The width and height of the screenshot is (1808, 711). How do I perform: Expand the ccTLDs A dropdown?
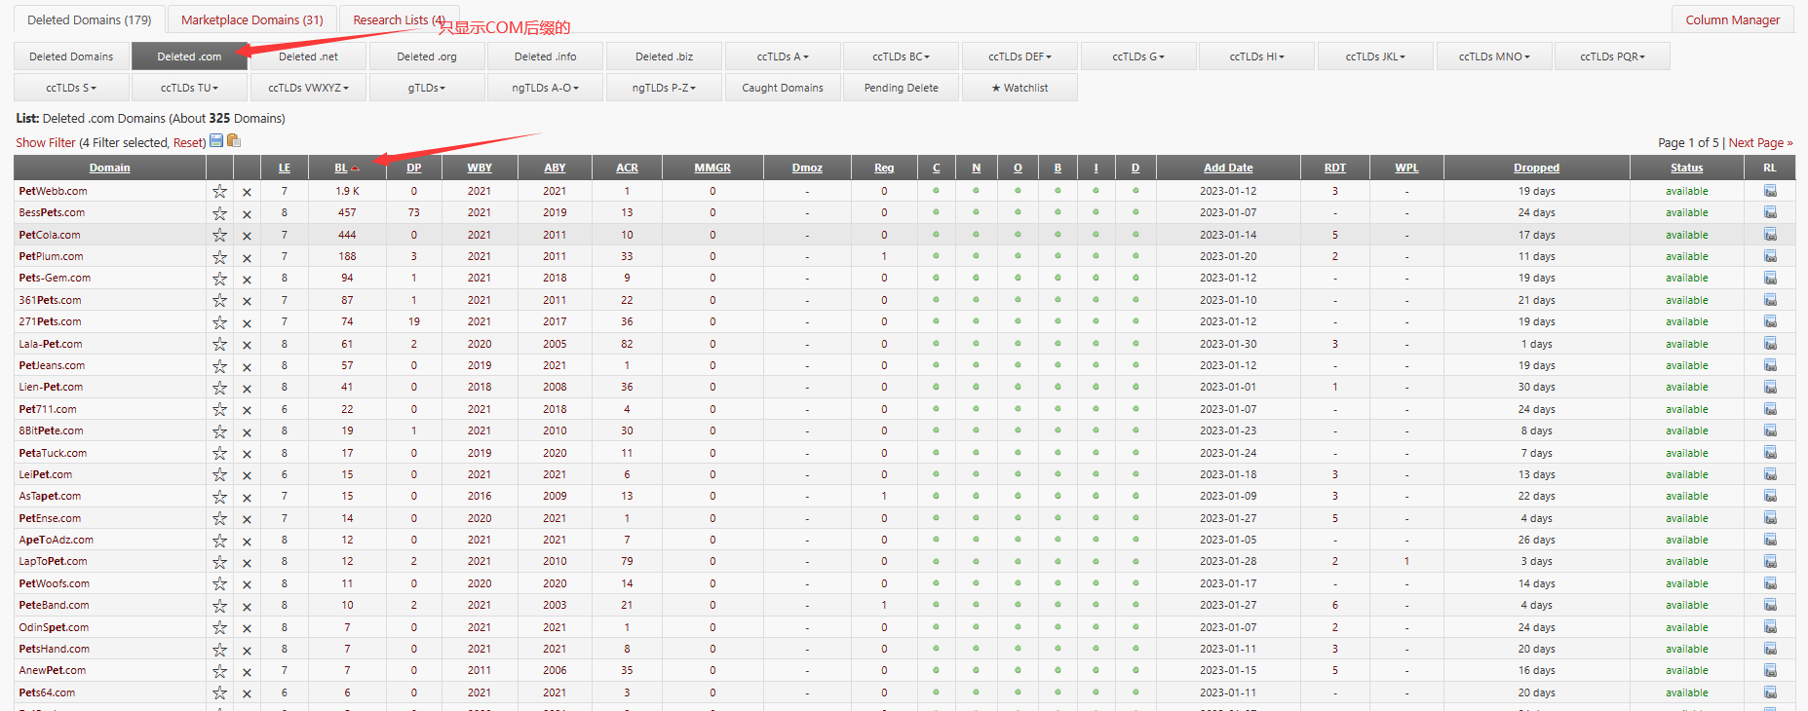783,56
